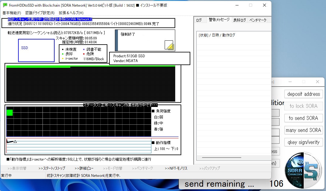The width and height of the screenshot is (326, 191).
Task: Click the 読書不能 legend entry
Action: click(x=92, y=49)
